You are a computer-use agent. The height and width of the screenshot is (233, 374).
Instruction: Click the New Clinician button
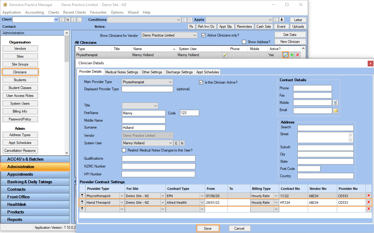[290, 41]
